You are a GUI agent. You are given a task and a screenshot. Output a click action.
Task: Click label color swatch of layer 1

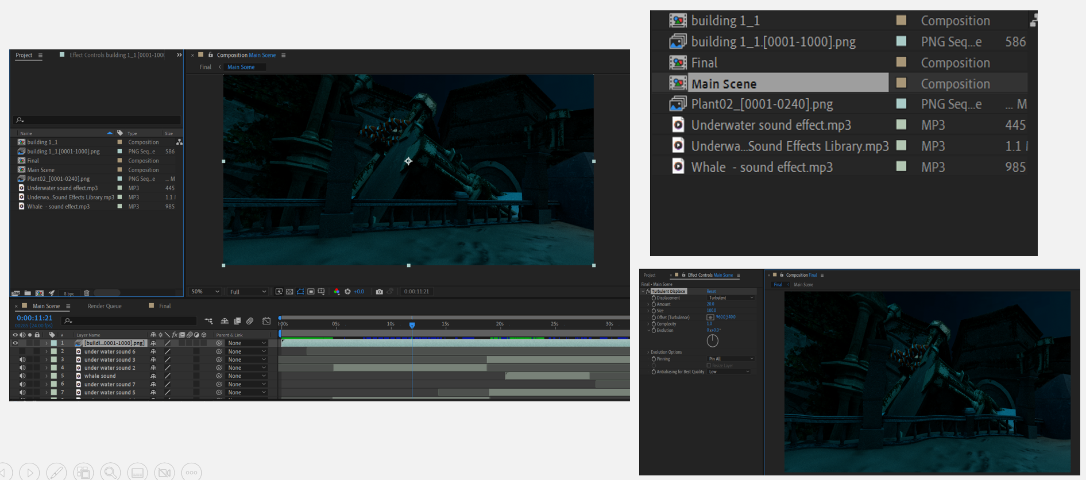click(x=54, y=343)
